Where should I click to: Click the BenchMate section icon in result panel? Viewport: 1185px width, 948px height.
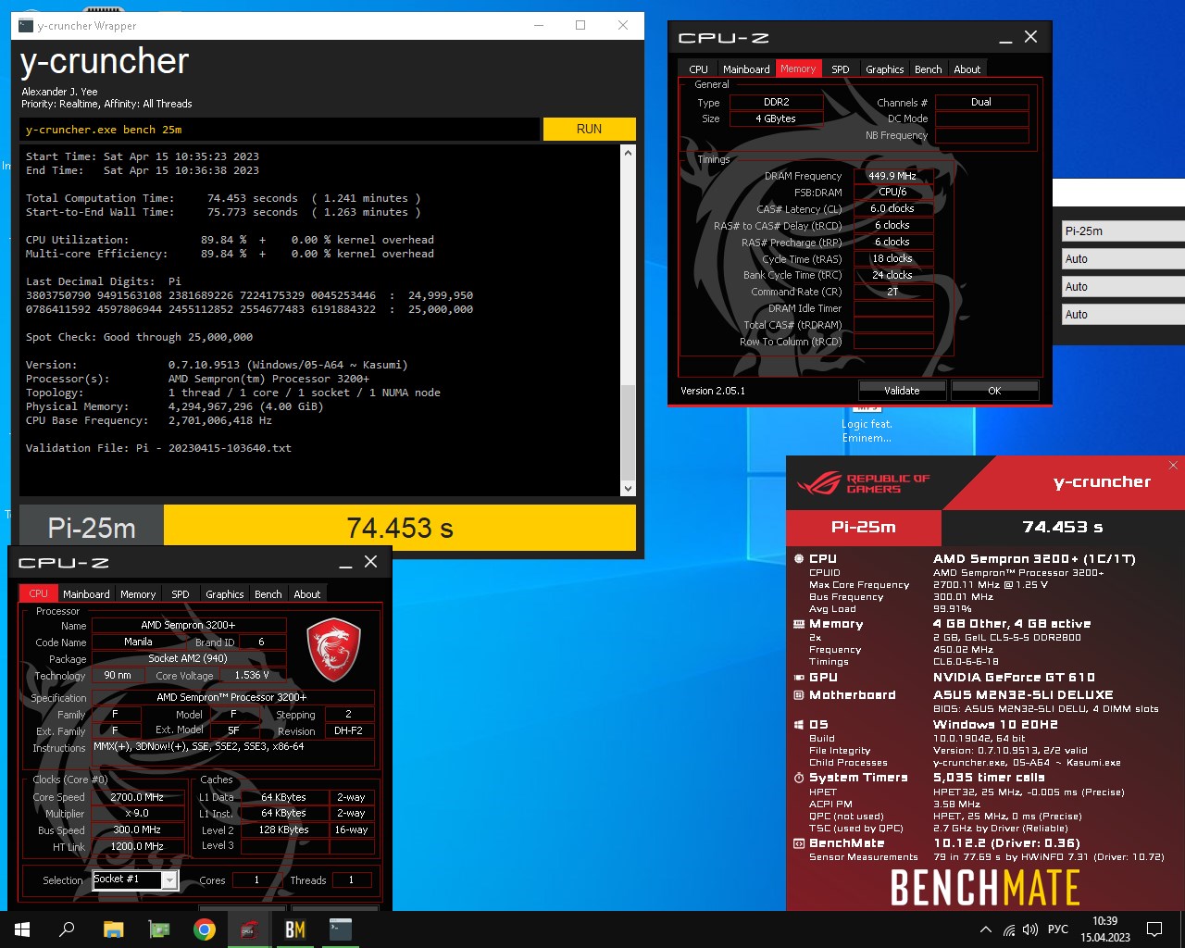coord(799,843)
